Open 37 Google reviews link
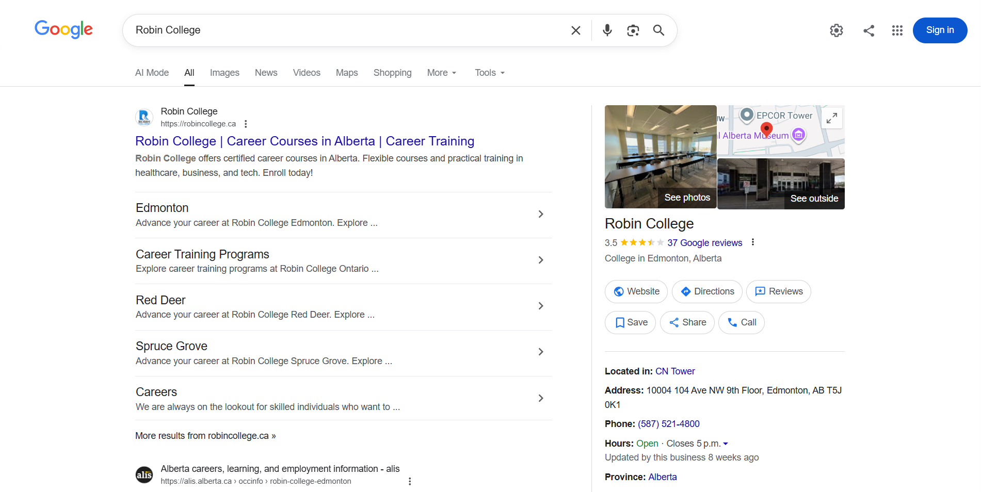 [704, 243]
